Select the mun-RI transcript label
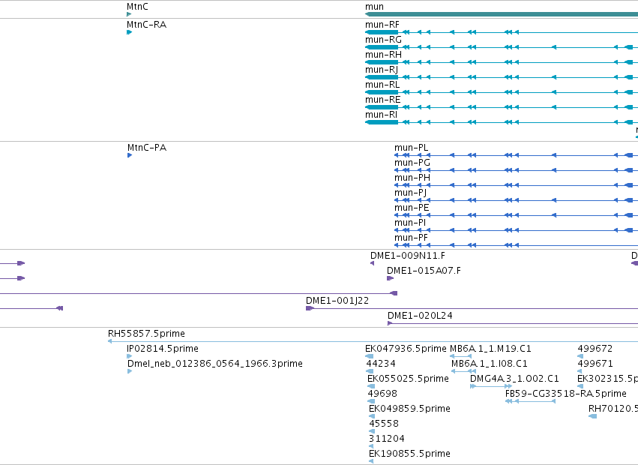638x465 pixels. tap(382, 115)
